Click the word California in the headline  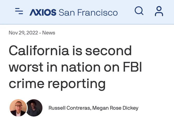[x=39, y=50]
